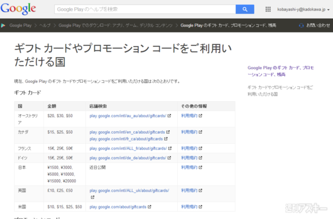Click external-link icon beside ALL_fr giftcards URL
This screenshot has height=219, width=333.
170,148
